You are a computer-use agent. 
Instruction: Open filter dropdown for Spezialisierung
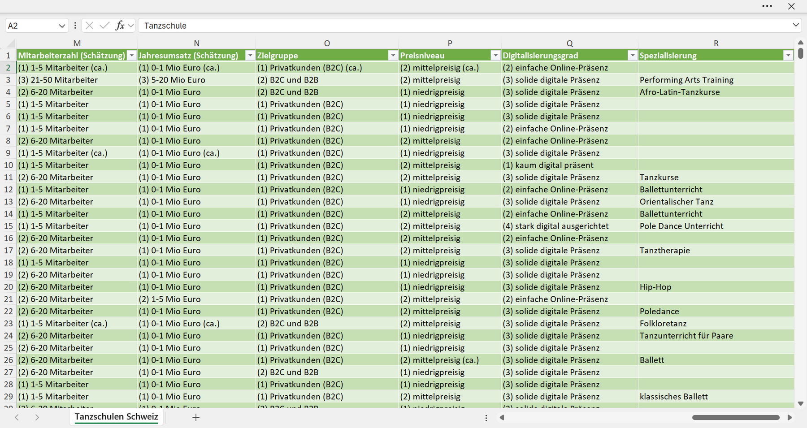point(788,56)
